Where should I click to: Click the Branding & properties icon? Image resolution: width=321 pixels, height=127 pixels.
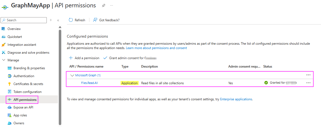(9, 68)
